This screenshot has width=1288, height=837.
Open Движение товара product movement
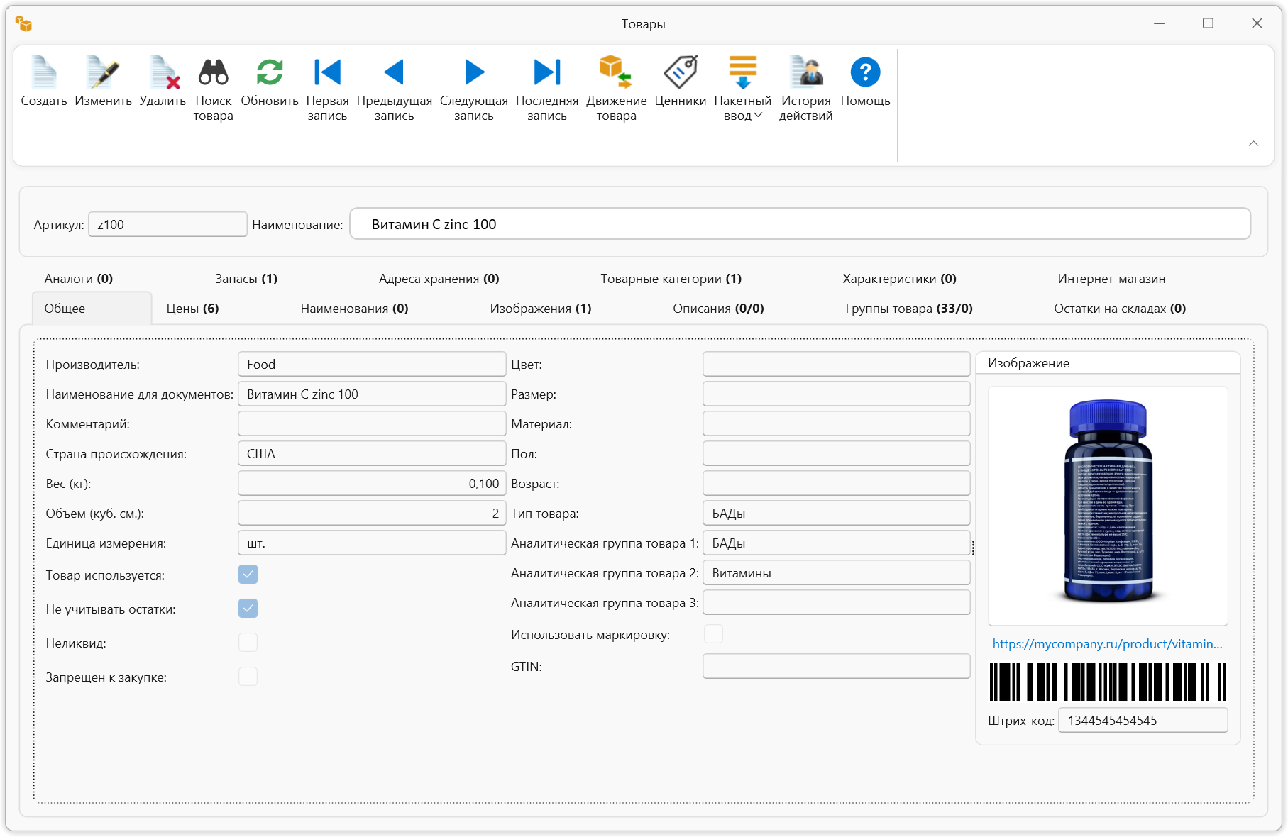(x=616, y=73)
